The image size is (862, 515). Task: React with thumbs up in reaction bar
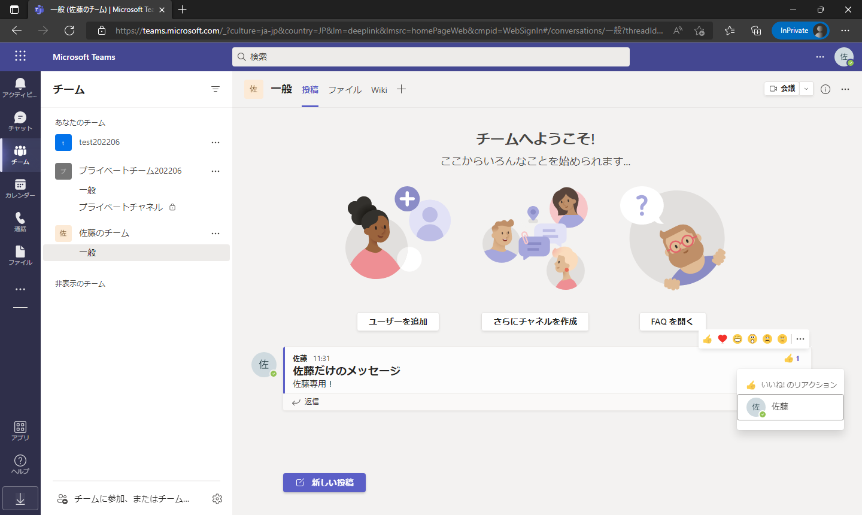pyautogui.click(x=708, y=339)
